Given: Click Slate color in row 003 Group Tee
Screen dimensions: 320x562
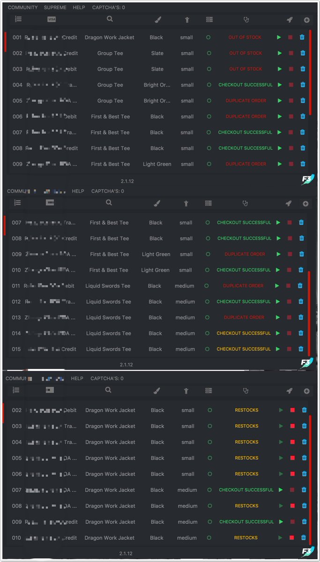Looking at the screenshot, I should [x=157, y=69].
